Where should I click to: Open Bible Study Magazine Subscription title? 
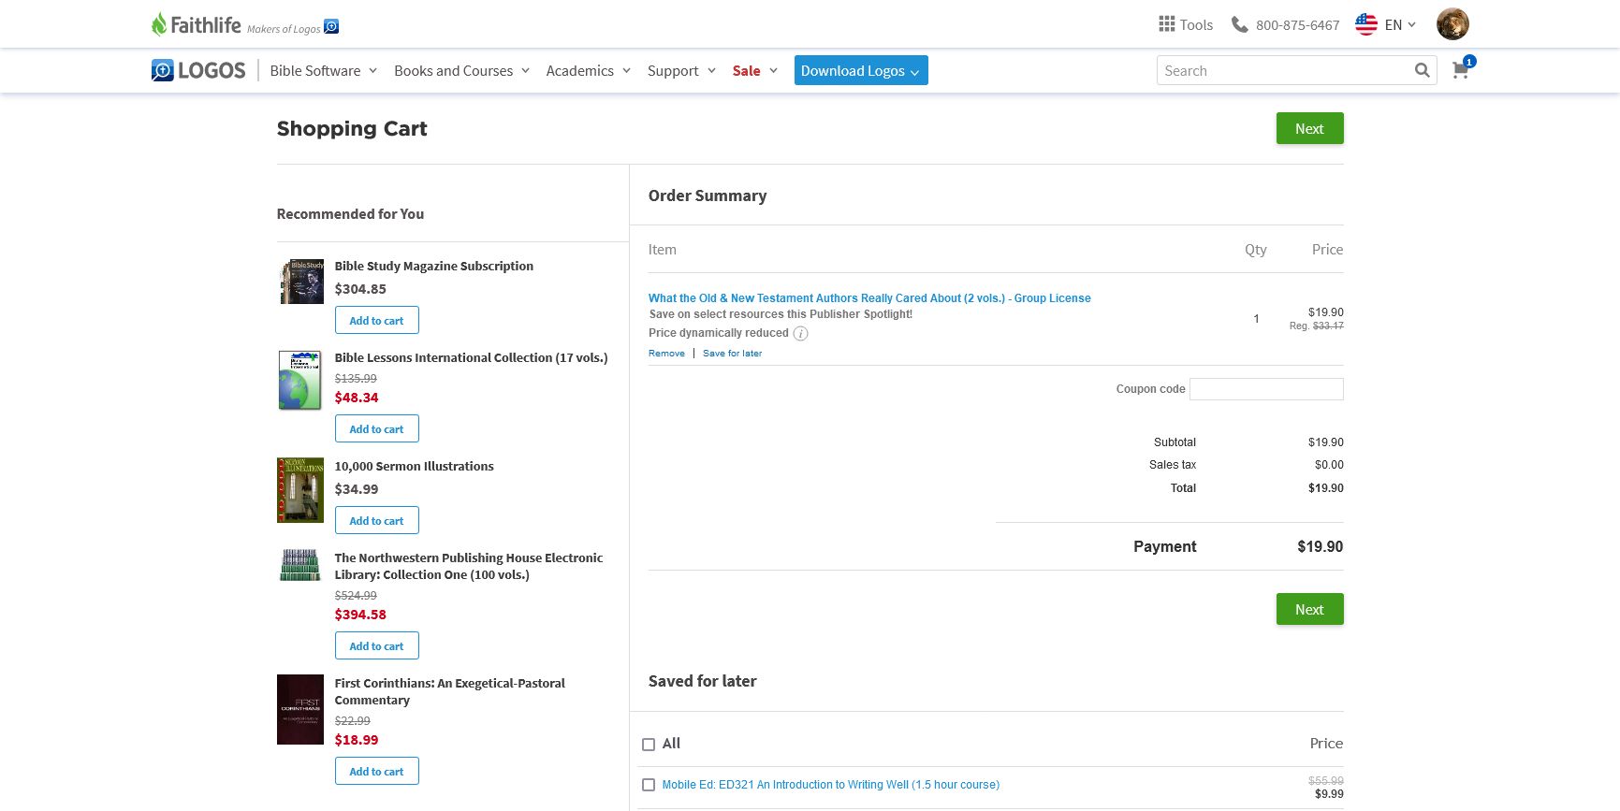click(x=434, y=267)
